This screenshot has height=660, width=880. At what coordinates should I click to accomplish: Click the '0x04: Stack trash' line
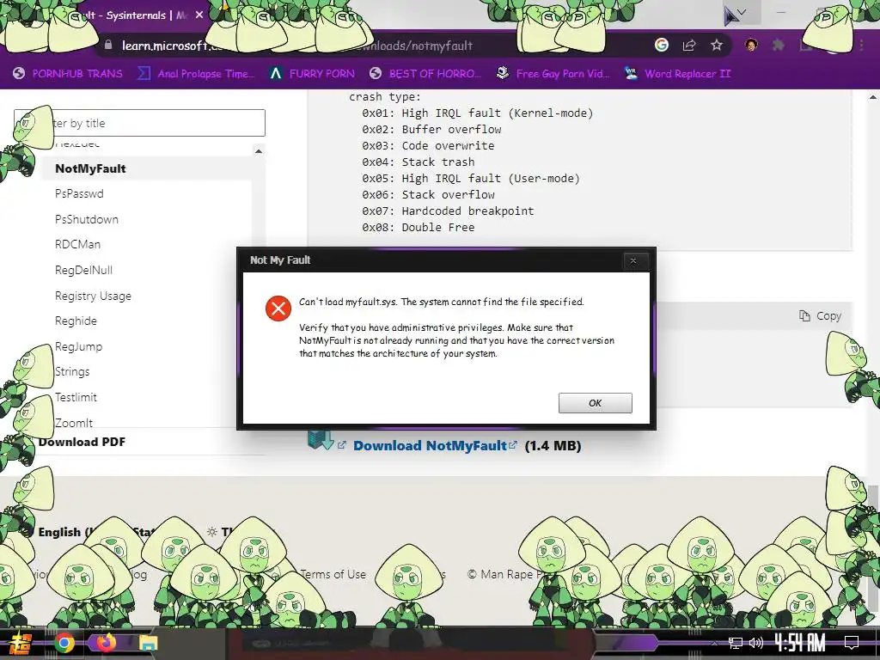point(419,162)
